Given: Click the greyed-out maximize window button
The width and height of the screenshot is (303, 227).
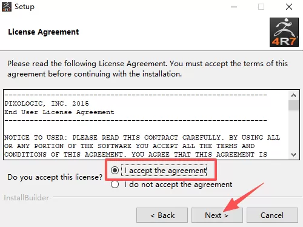Looking at the screenshot, I should tap(261, 7).
